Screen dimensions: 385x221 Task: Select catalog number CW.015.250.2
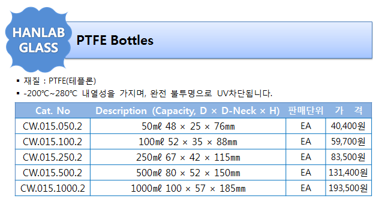pyautogui.click(x=52, y=157)
